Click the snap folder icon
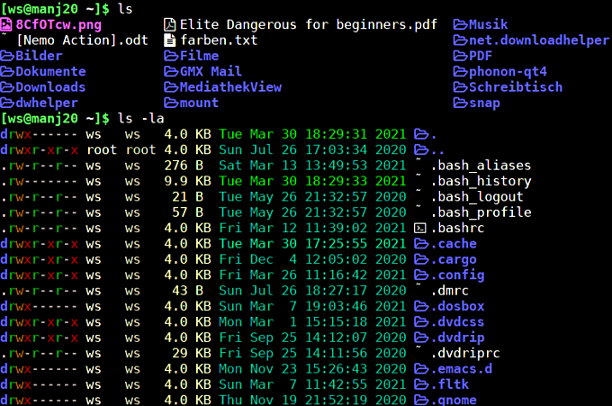This screenshot has width=612, height=406. click(460, 103)
